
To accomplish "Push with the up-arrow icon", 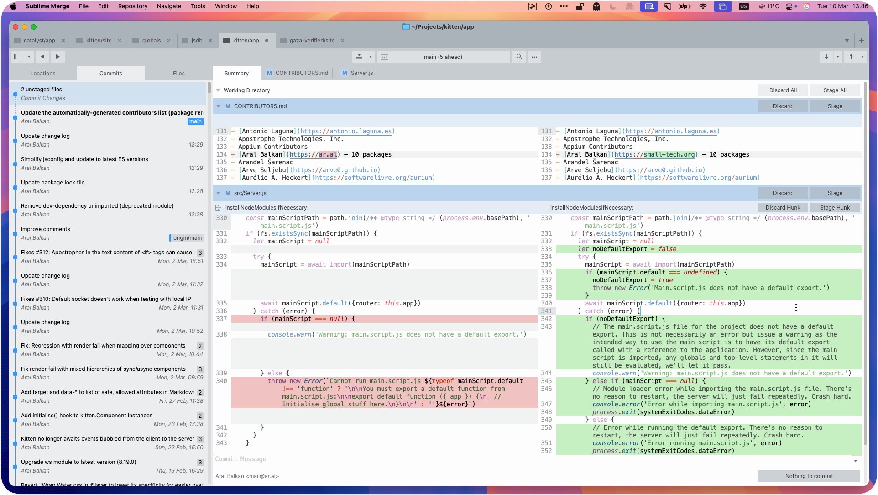I will tap(851, 57).
